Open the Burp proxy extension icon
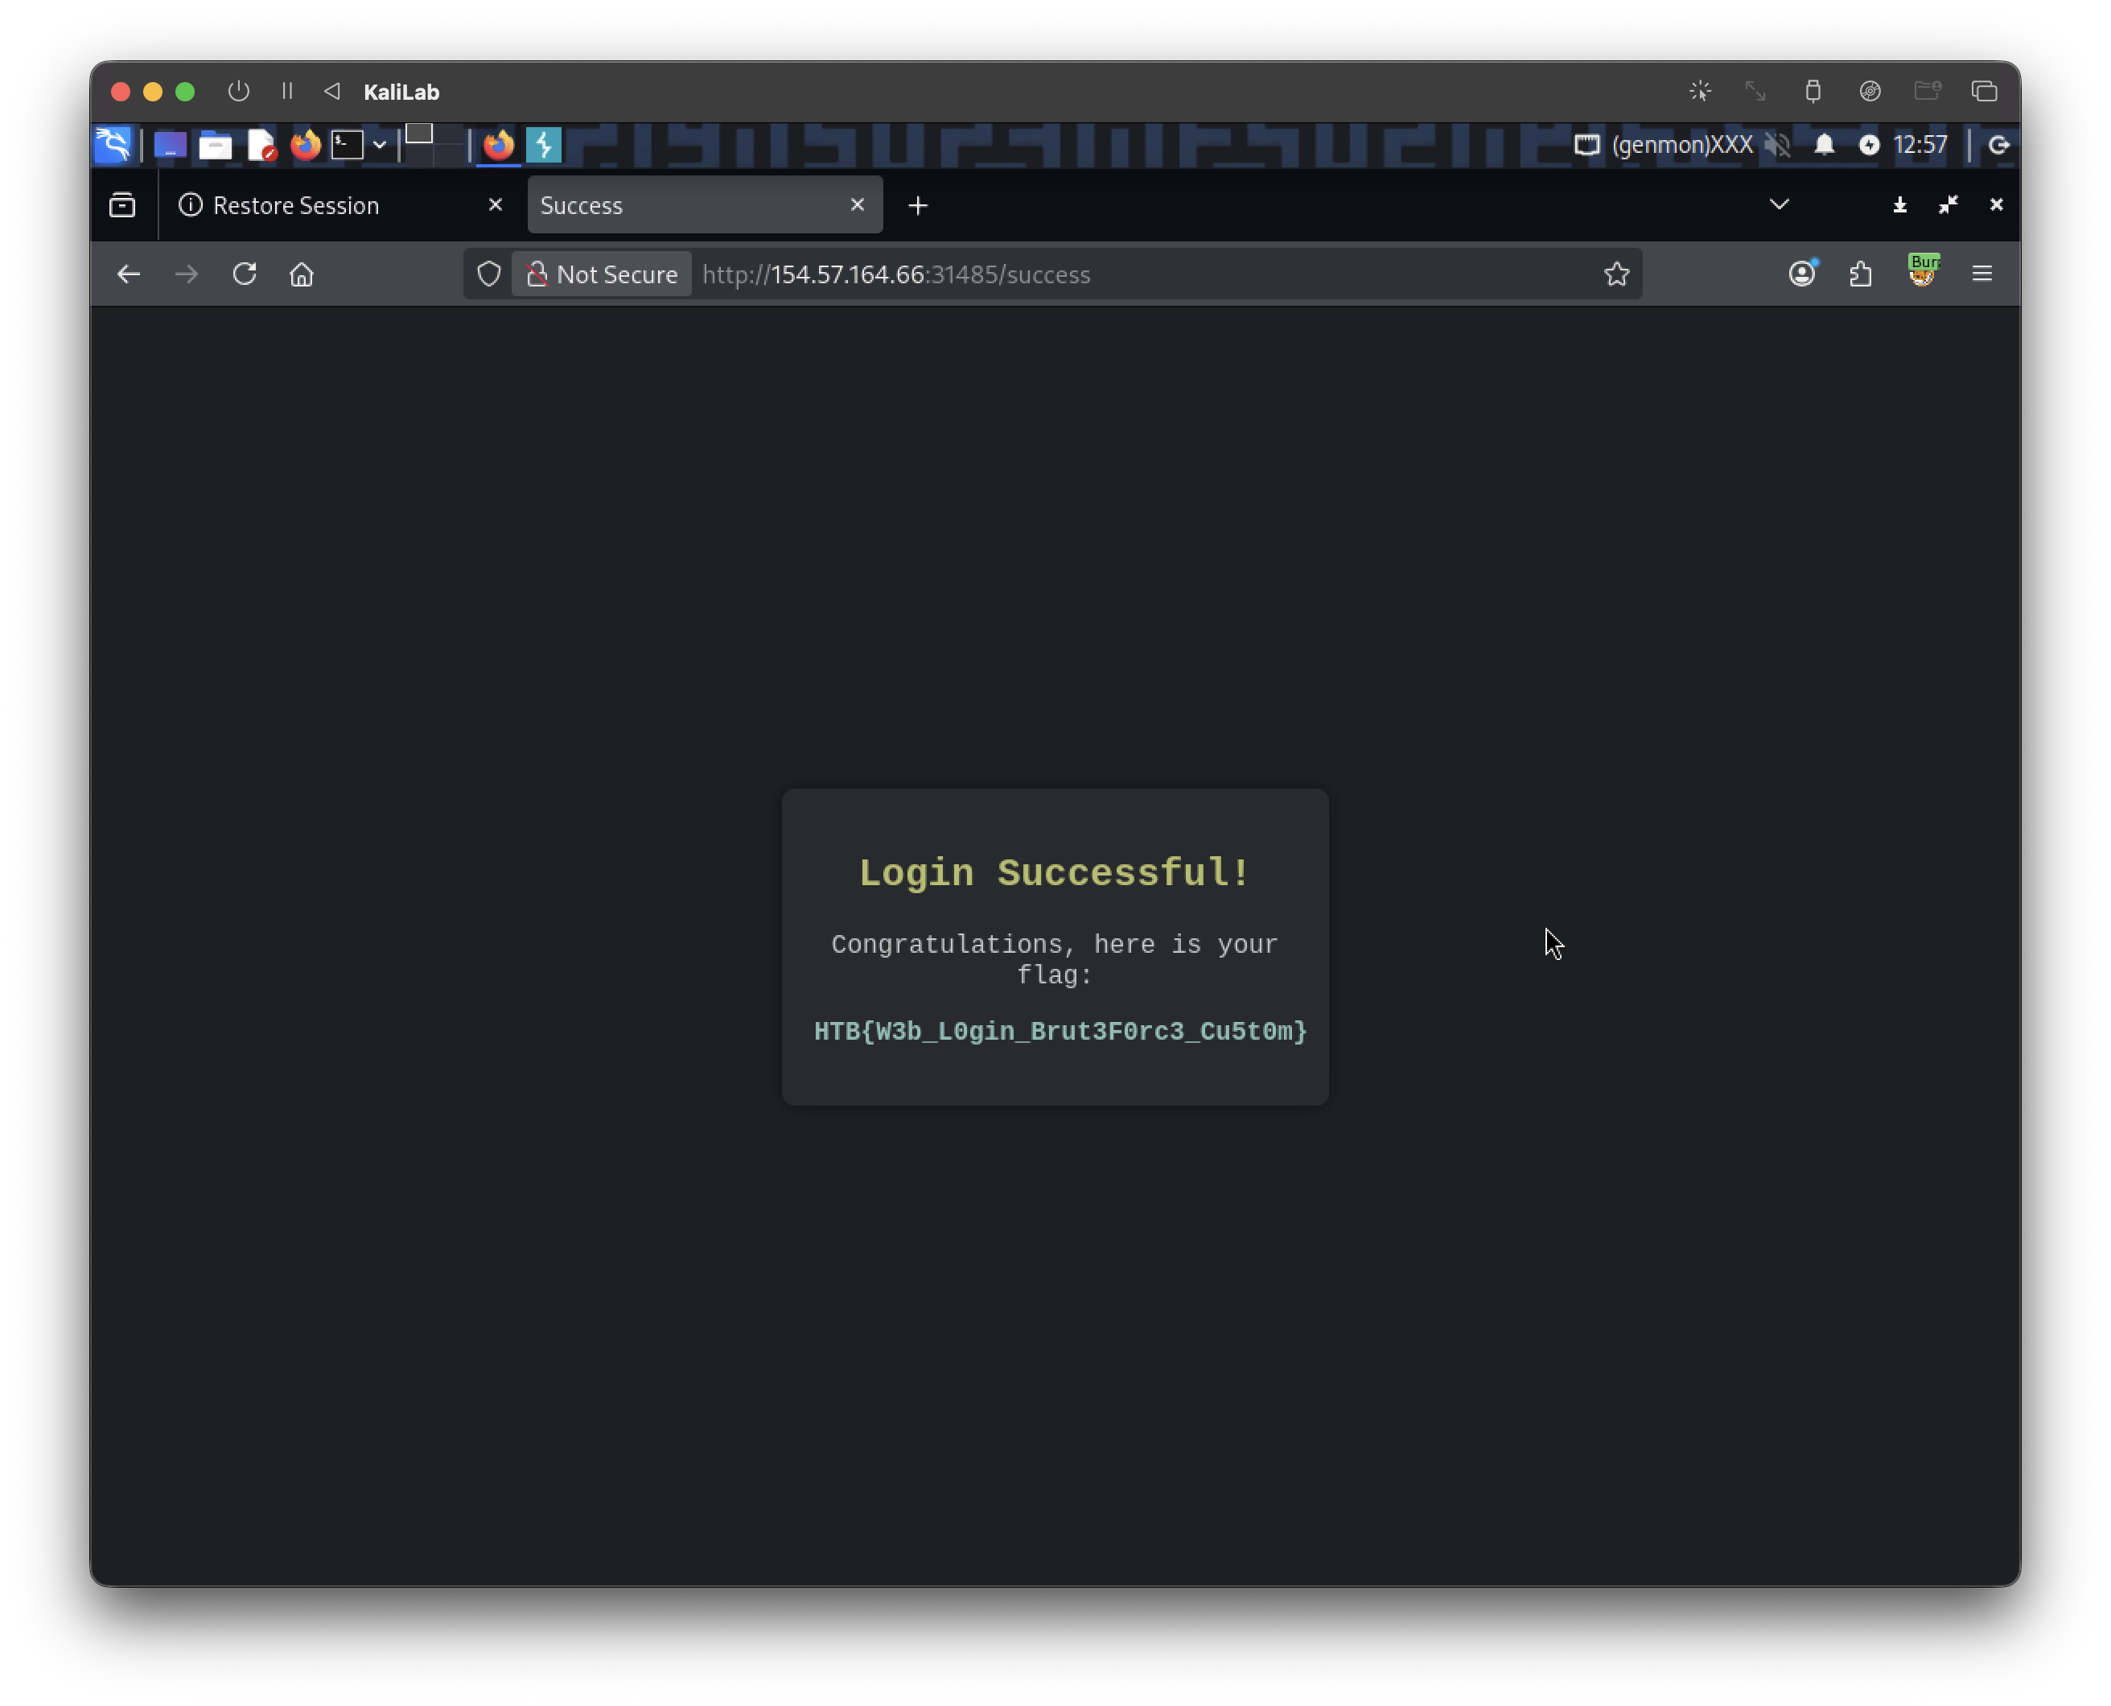2111x1706 pixels. (x=1923, y=270)
